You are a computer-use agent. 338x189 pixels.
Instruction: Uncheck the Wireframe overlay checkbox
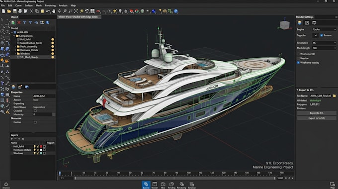[298, 63]
